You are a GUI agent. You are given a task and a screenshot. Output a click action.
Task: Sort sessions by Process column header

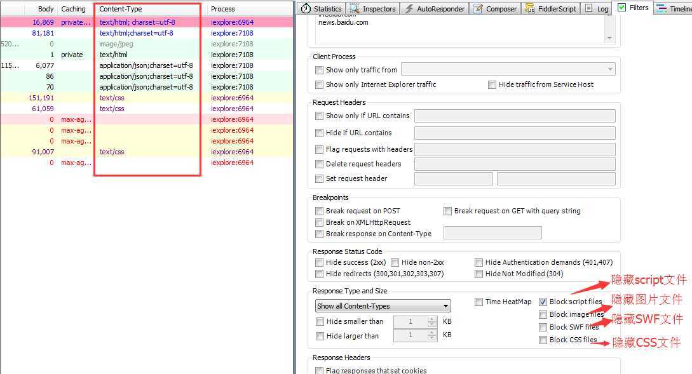[x=223, y=9]
